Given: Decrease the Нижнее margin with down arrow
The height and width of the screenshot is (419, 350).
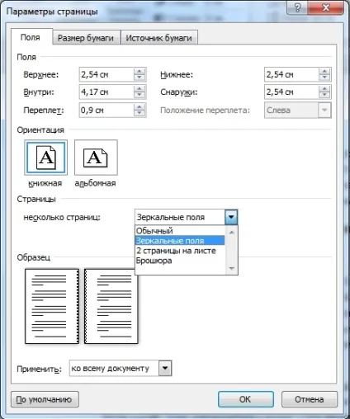Looking at the screenshot, I should [324, 78].
